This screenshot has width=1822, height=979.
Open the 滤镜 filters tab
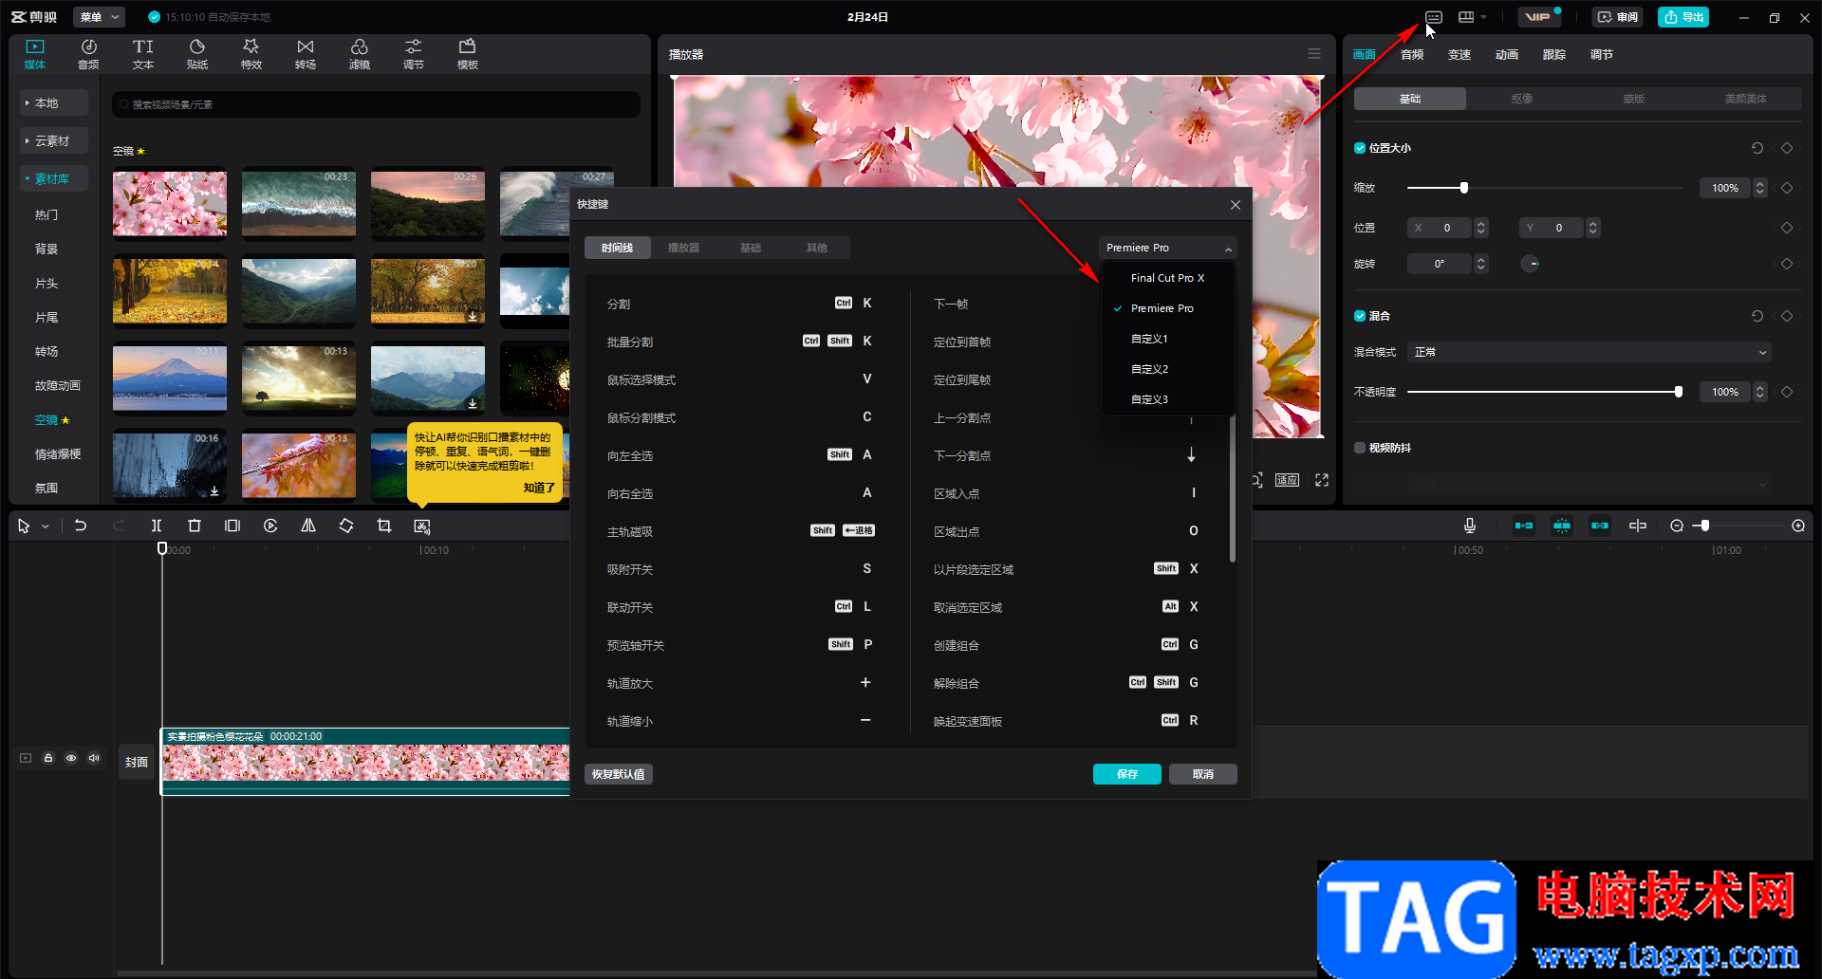360,54
